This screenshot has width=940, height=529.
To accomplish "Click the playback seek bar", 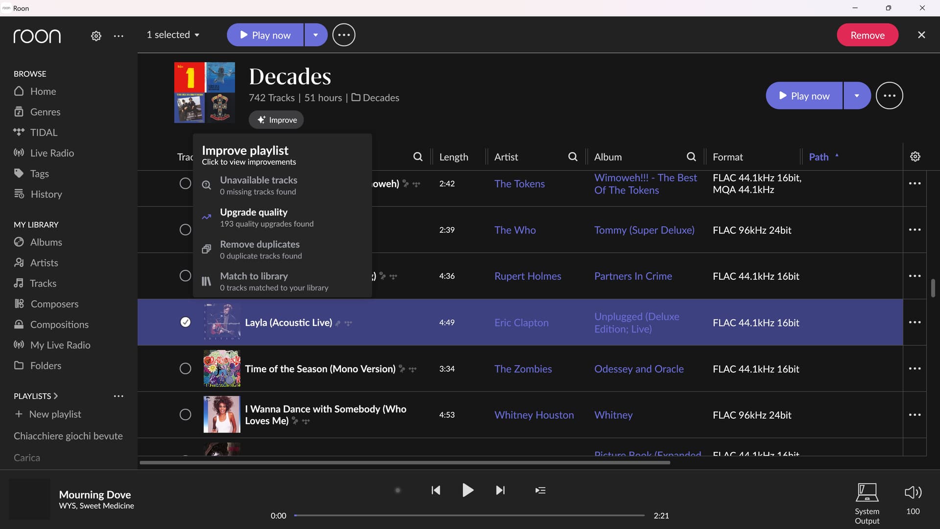I will (469, 515).
